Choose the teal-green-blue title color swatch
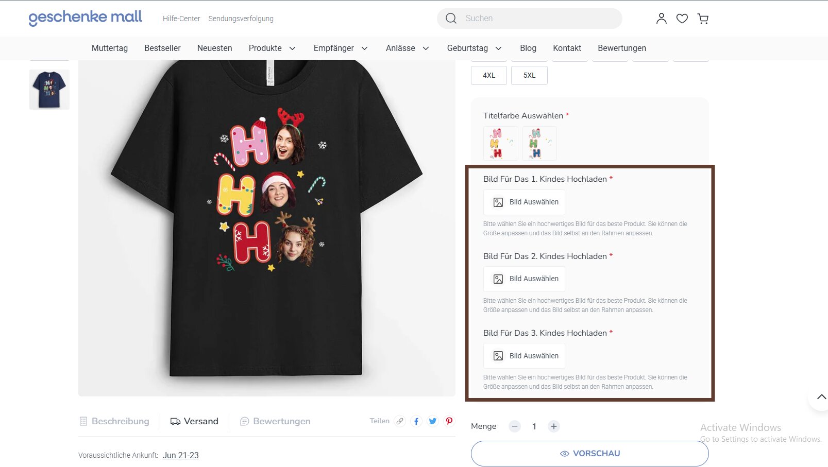 [539, 143]
